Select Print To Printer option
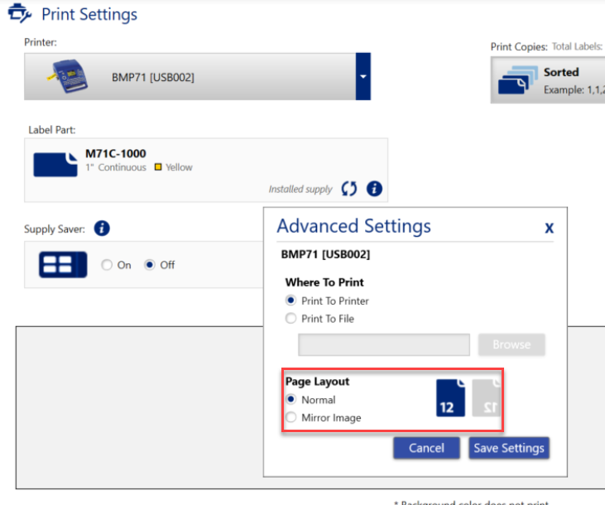 290,301
